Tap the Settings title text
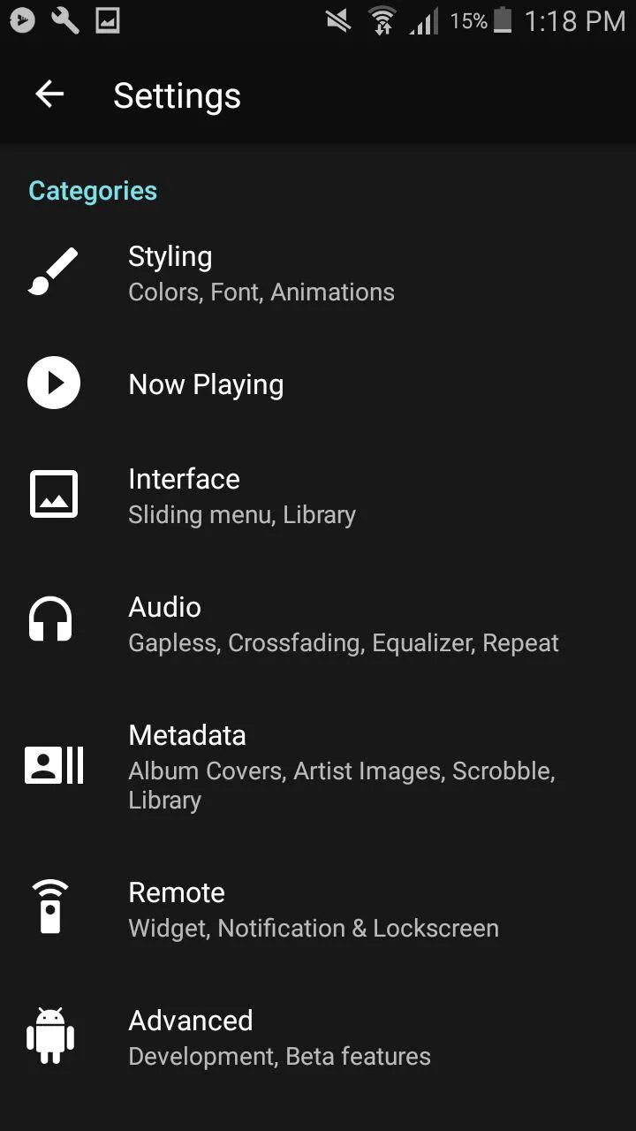 (177, 96)
